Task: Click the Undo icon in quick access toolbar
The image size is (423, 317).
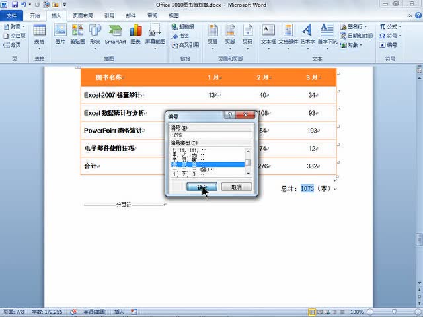Action: coord(24,5)
